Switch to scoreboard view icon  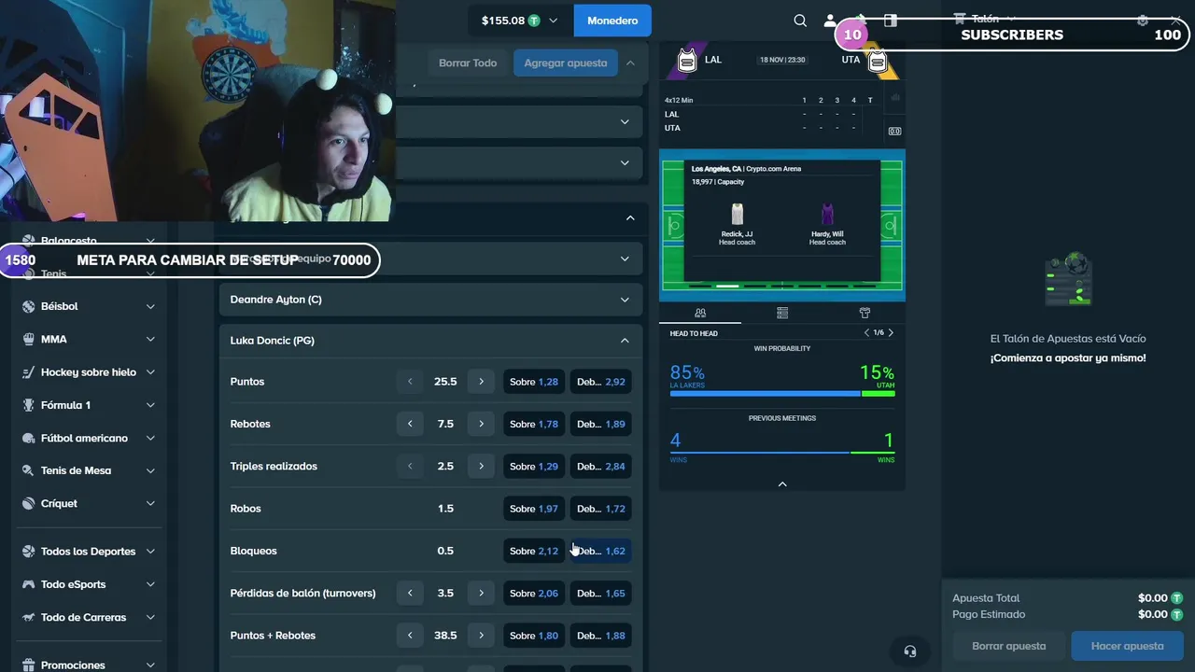pos(895,132)
